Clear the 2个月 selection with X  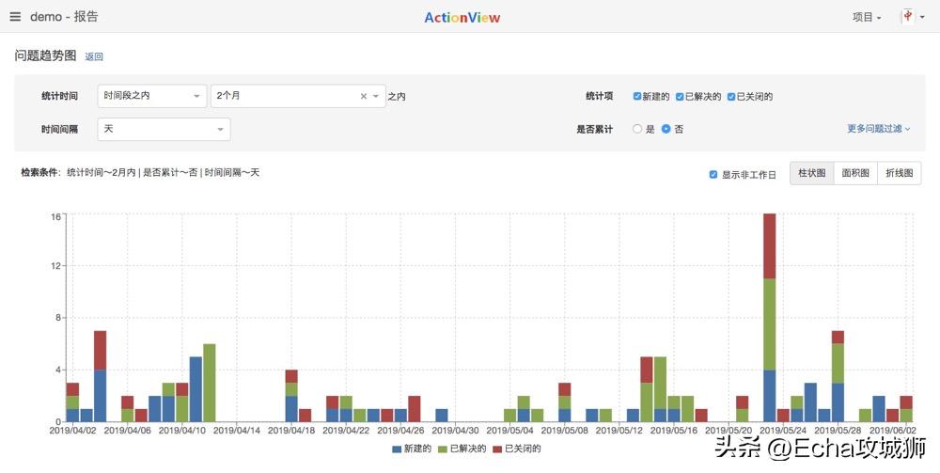(x=363, y=96)
